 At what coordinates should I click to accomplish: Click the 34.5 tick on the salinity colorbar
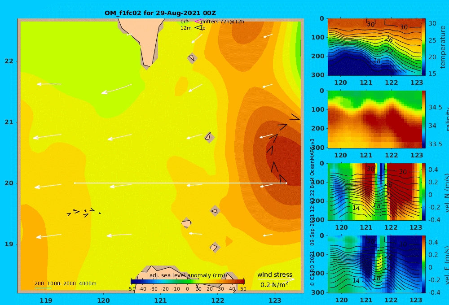[x=435, y=107]
